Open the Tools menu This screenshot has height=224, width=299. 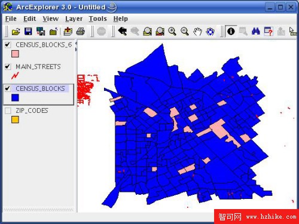click(97, 19)
